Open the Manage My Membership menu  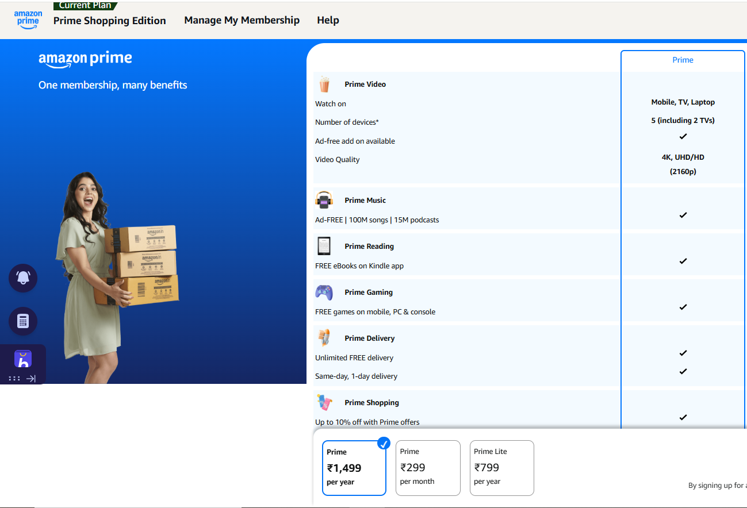(x=242, y=20)
